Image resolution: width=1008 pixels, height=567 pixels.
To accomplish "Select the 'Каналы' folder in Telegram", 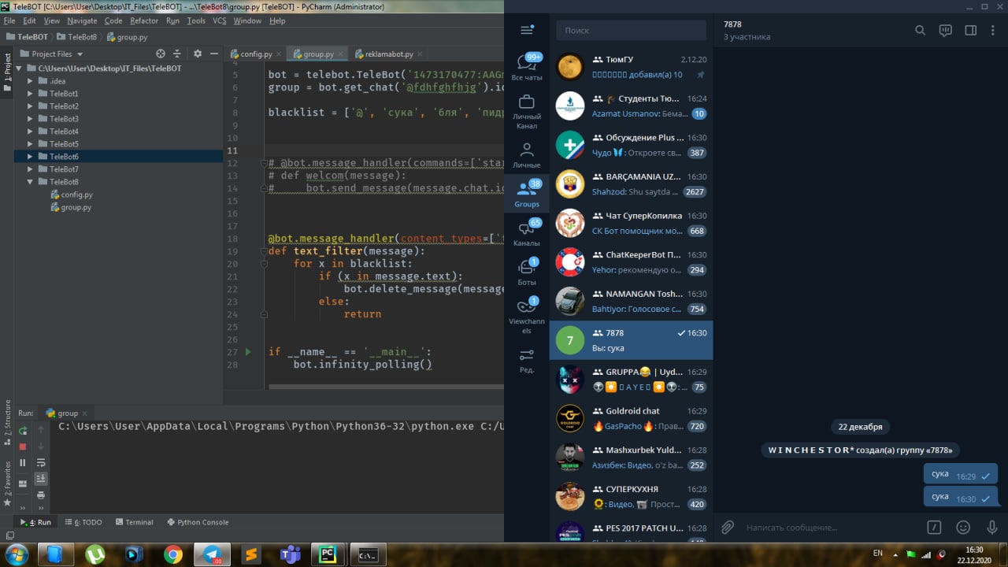I will (527, 233).
